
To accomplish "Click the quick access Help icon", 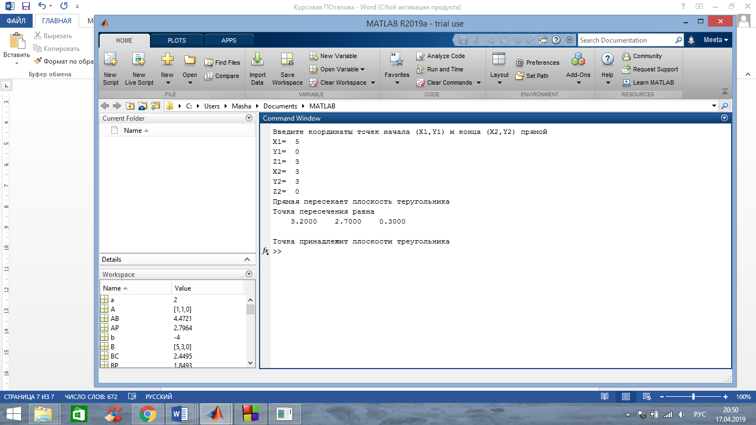I will 556,40.
